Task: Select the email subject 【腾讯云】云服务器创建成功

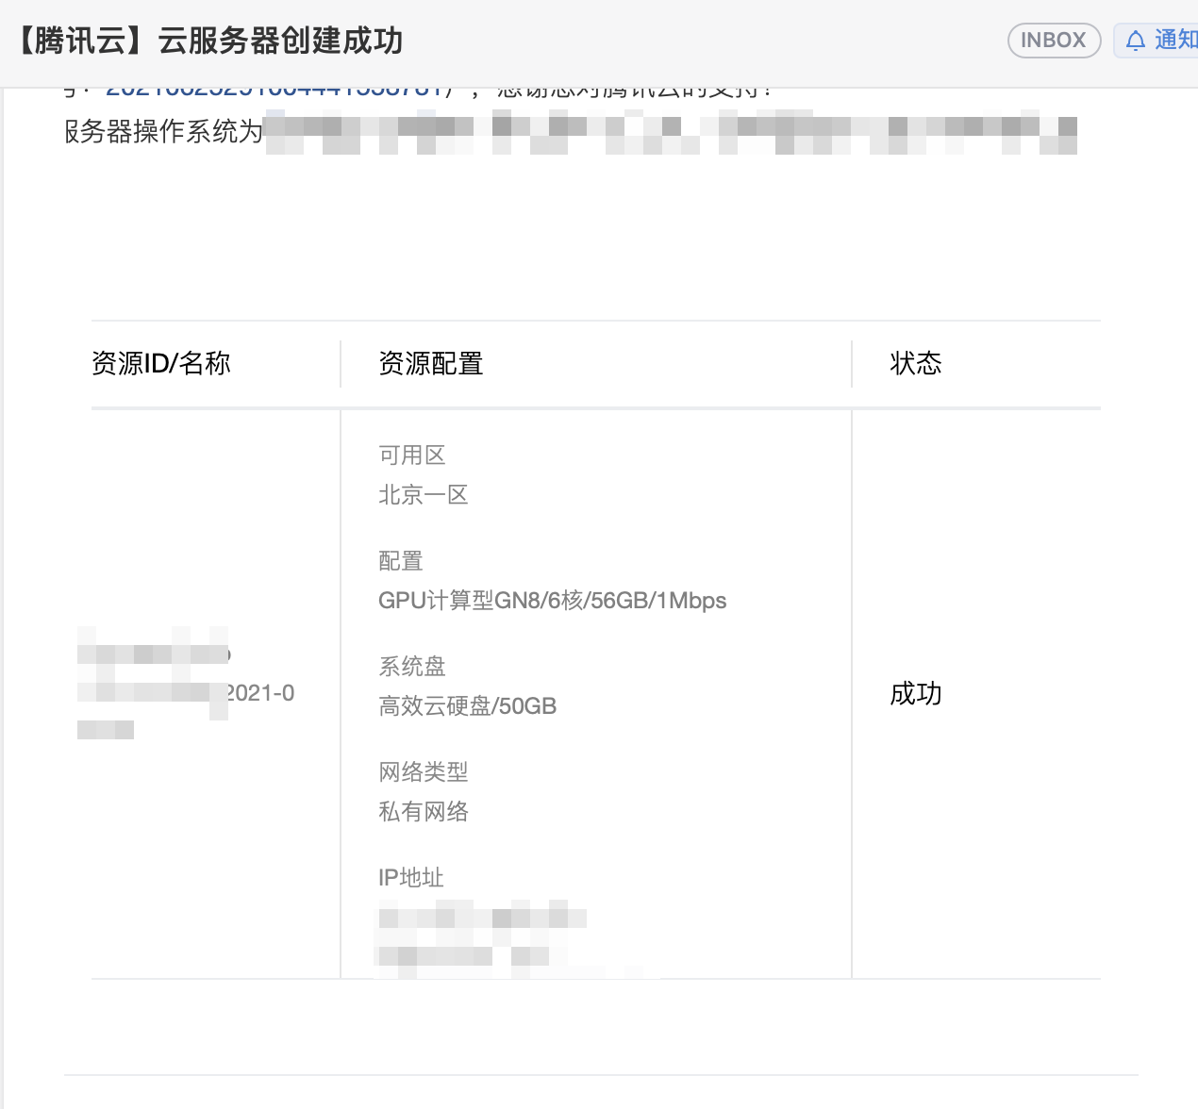Action: (x=210, y=41)
